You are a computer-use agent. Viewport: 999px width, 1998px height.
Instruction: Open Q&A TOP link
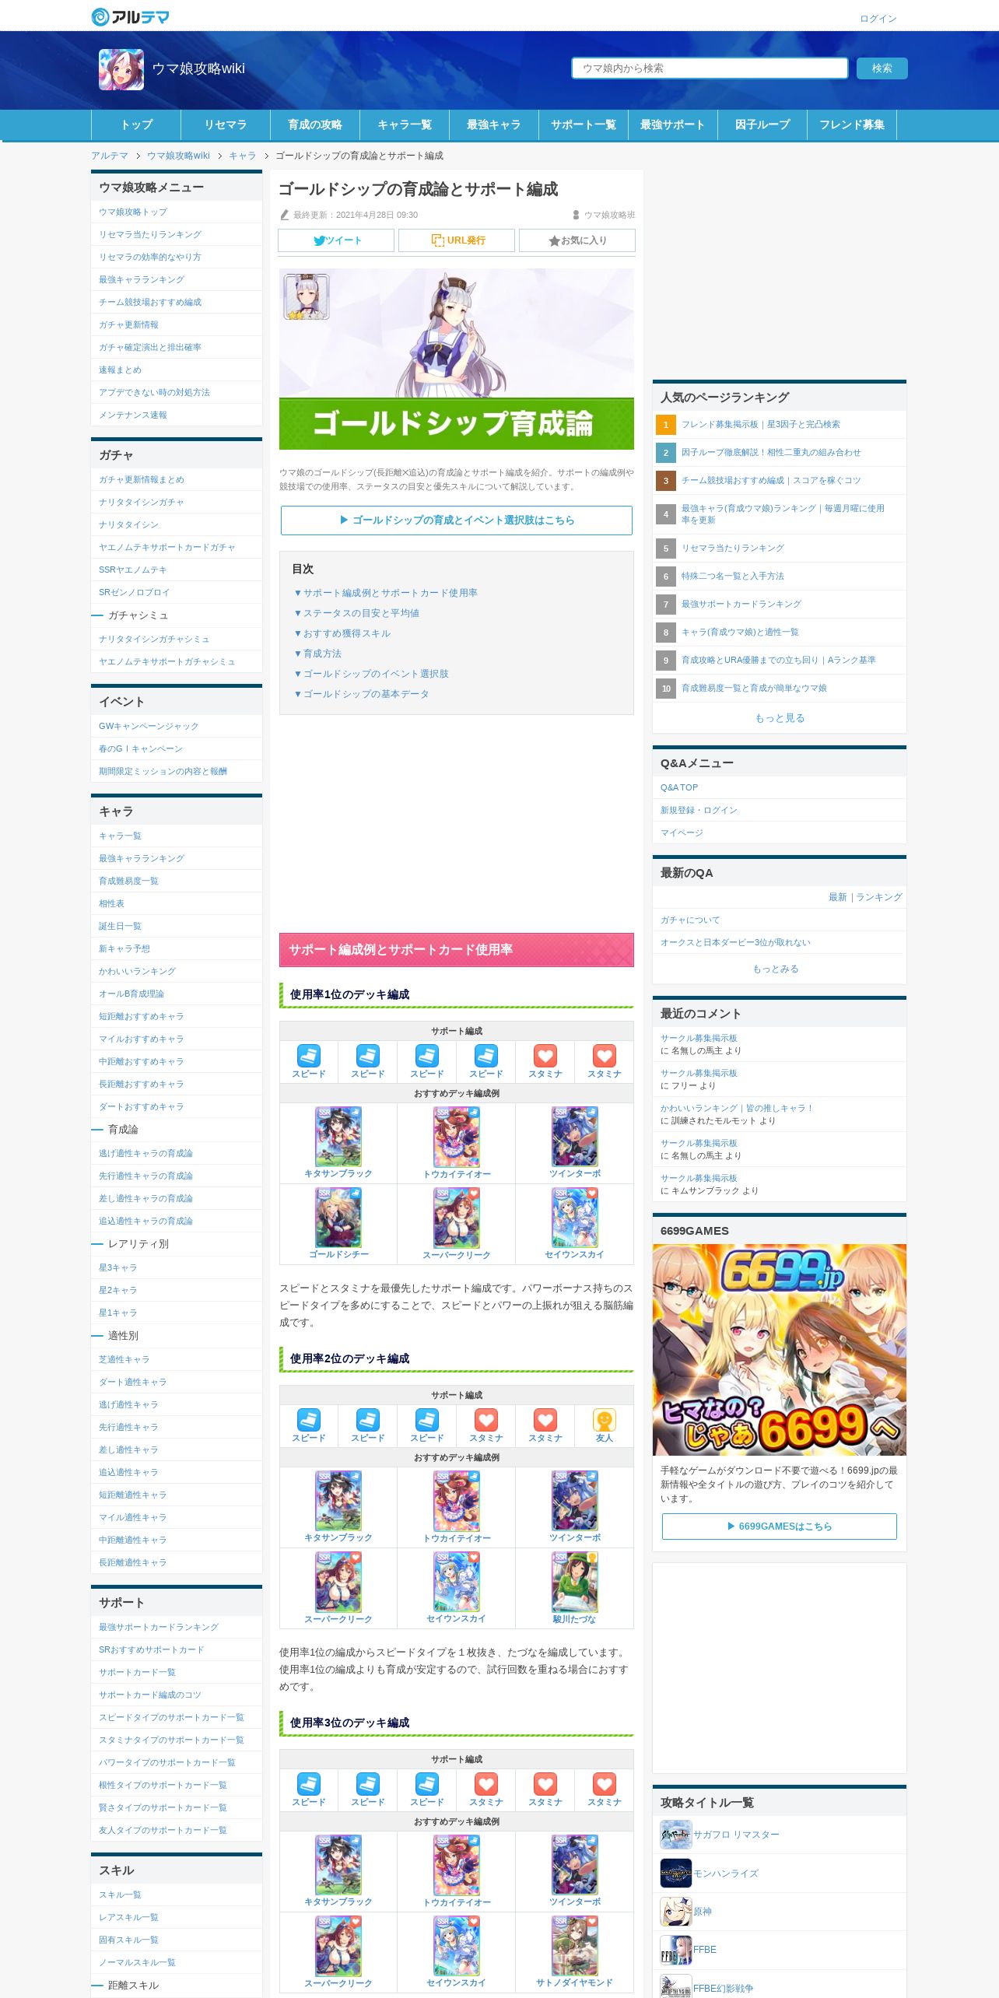tap(679, 787)
